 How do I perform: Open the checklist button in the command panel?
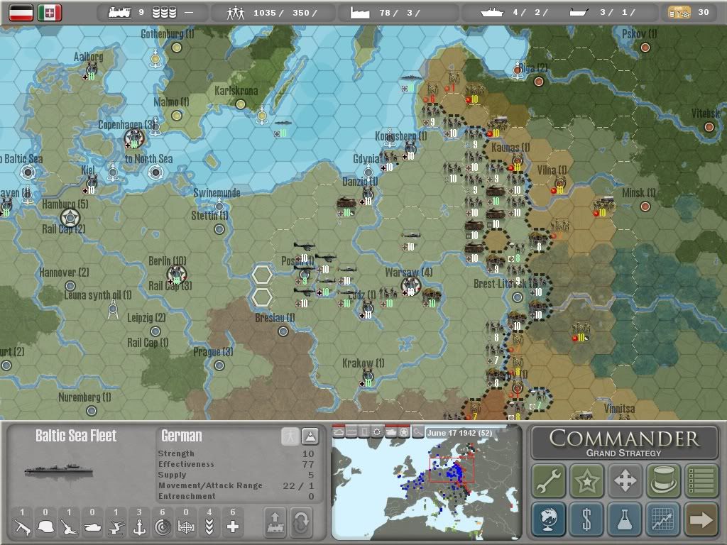pyautogui.click(x=701, y=480)
